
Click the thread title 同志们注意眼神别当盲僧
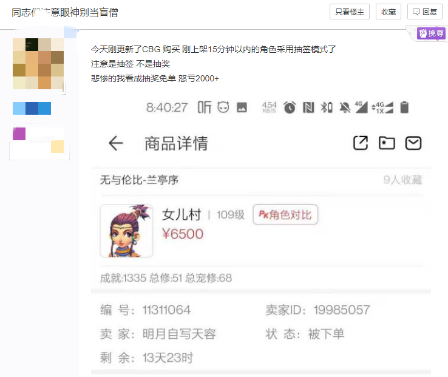65,12
